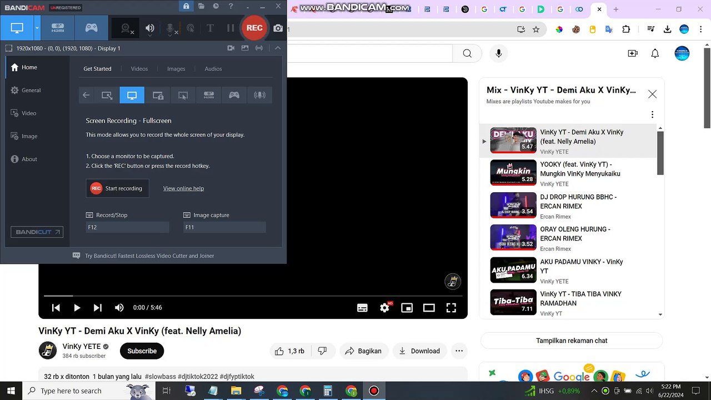Toggle YouTube theater mode
Viewport: 711px width, 400px height.
[x=429, y=308]
